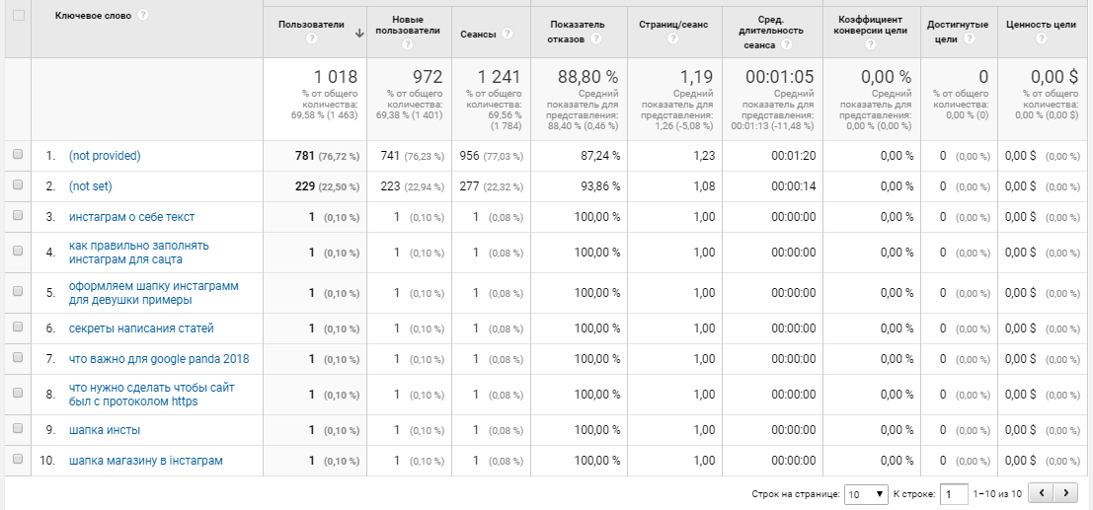The image size is (1093, 510).
Task: Go to next page arrow button
Action: [x=1065, y=494]
